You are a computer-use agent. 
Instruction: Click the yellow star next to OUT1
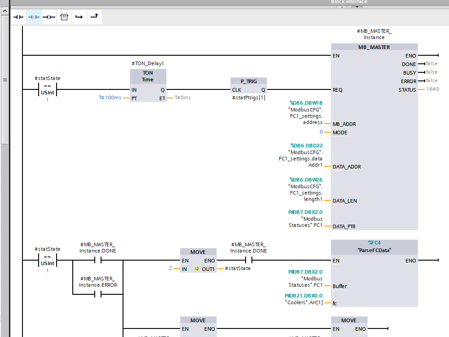(x=196, y=268)
